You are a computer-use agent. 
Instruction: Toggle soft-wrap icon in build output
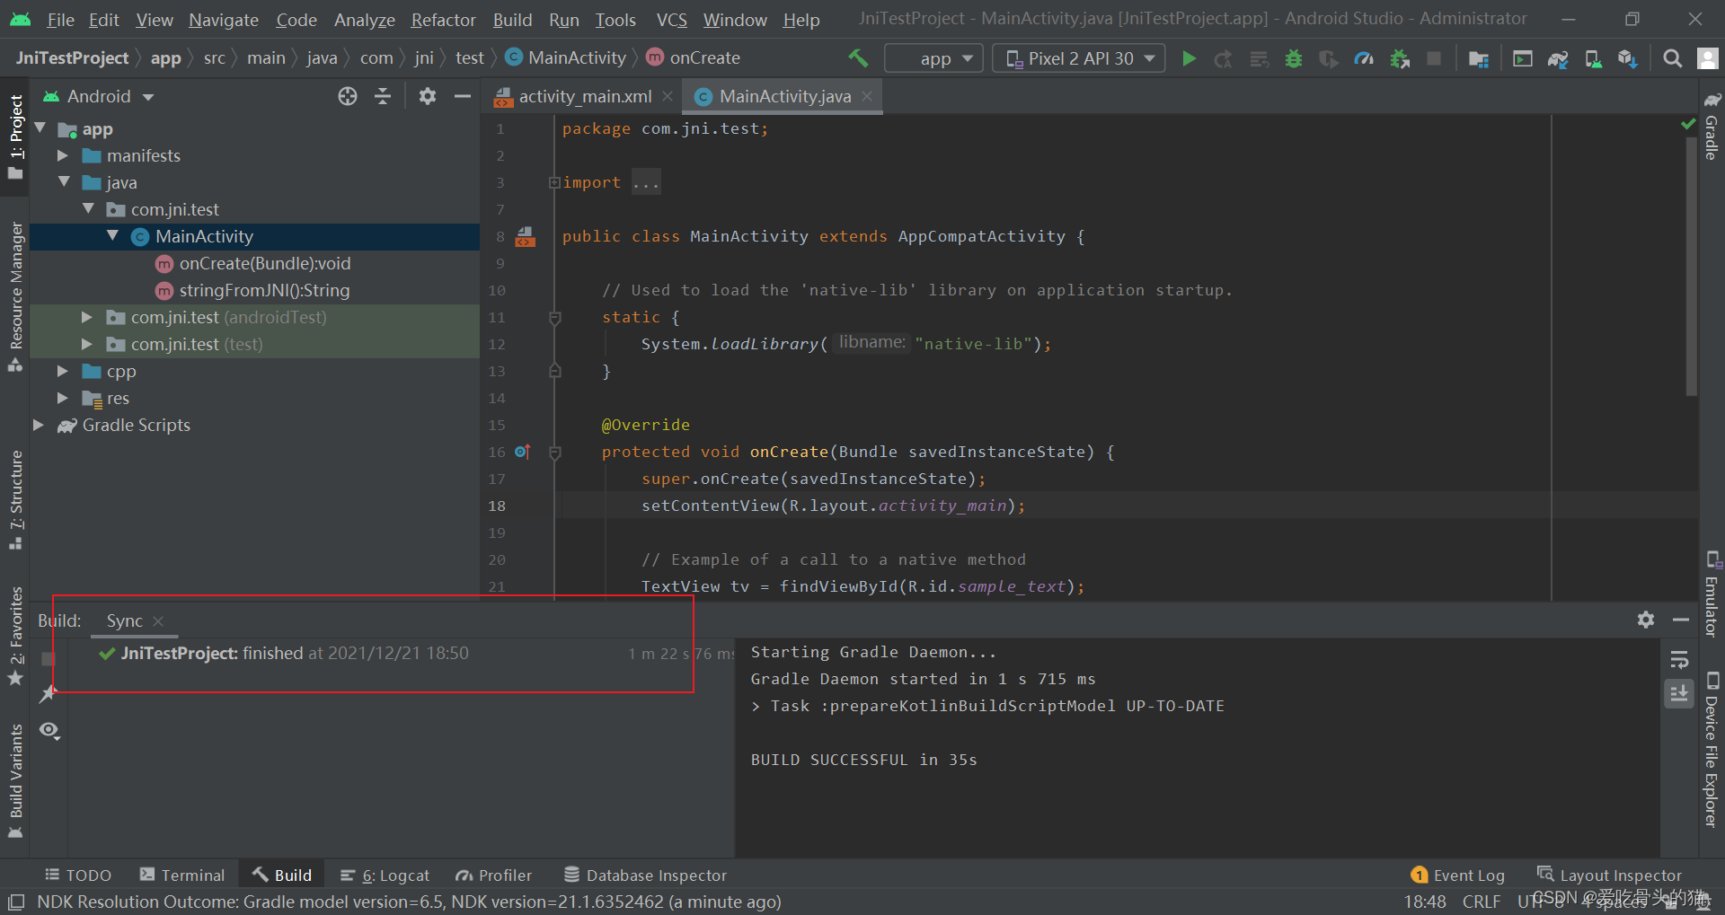[x=1679, y=661]
